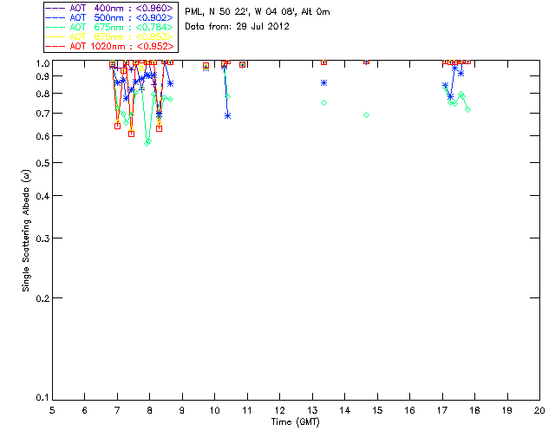Click the lowest blue star near 10.4 GMT
The height and width of the screenshot is (444, 555).
[227, 116]
